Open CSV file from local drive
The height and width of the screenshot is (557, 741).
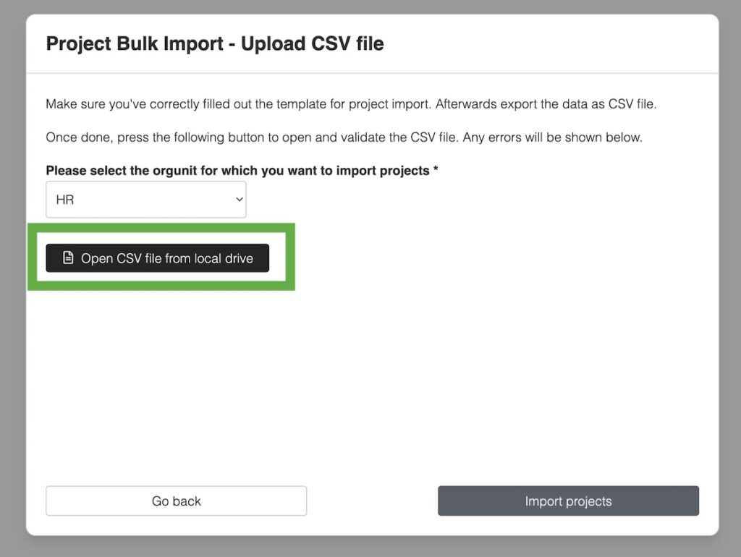pos(157,258)
